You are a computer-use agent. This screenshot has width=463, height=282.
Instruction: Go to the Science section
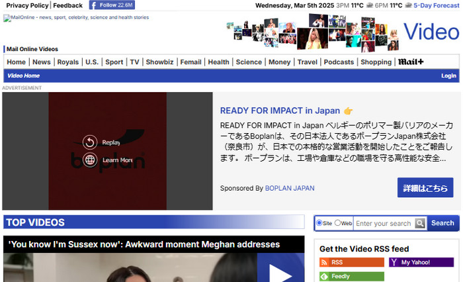pyautogui.click(x=249, y=62)
